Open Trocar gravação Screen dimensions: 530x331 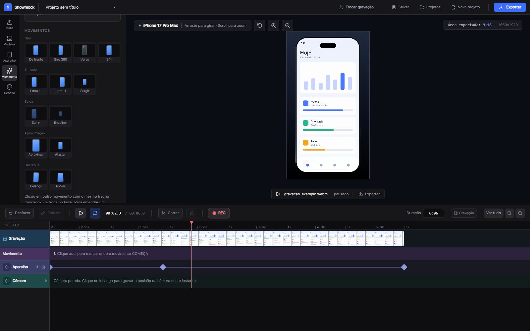click(356, 7)
